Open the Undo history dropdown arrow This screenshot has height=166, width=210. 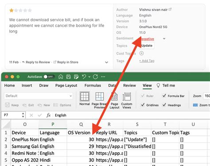pos(89,77)
